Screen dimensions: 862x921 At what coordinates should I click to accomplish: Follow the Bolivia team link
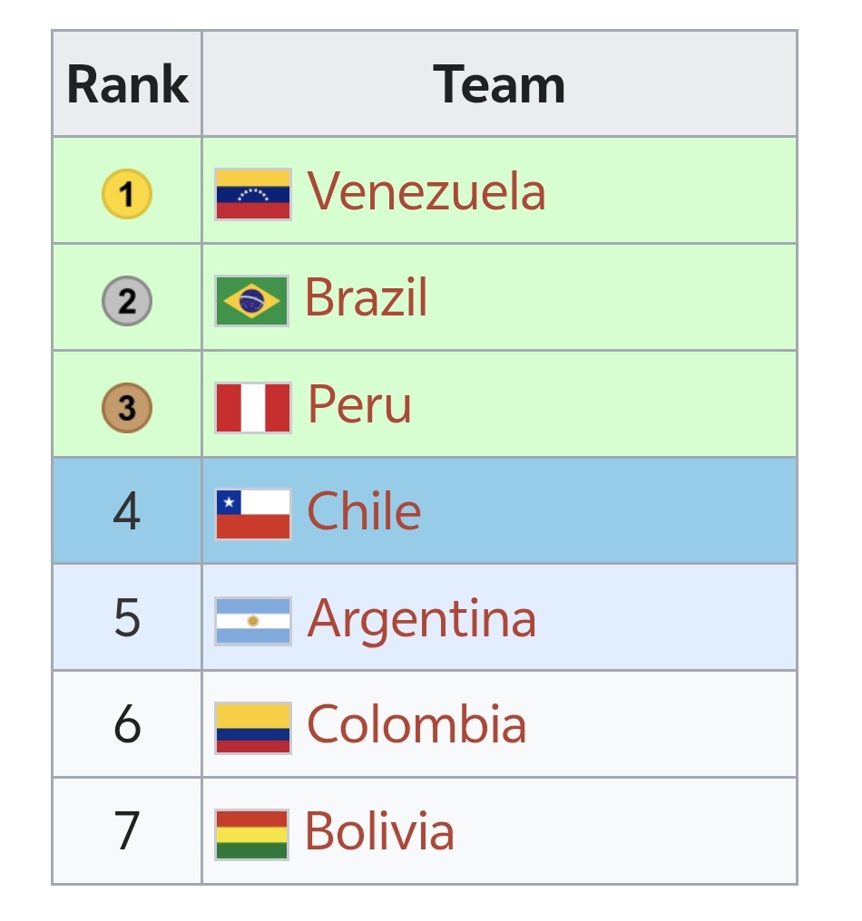click(x=379, y=830)
